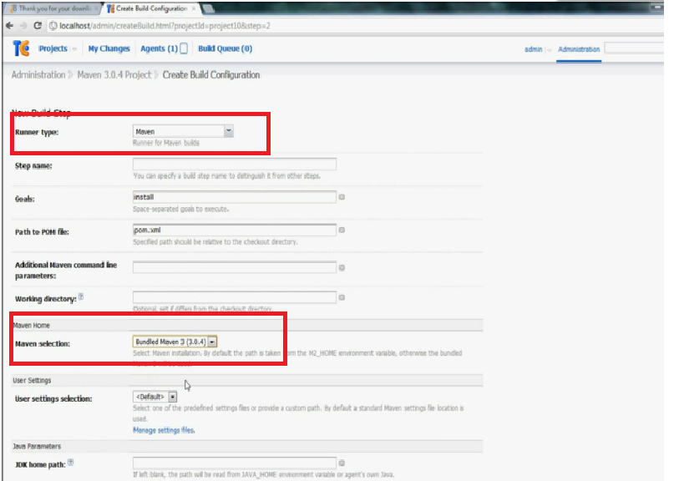This screenshot has width=684, height=481.
Task: Click the 'User Settings' section heading
Action: [x=32, y=380]
